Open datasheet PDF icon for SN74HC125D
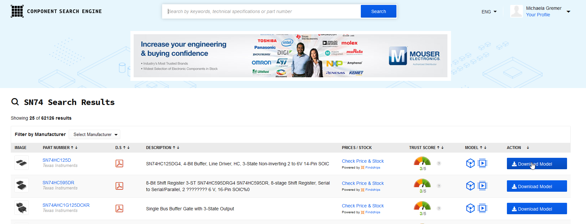Image resolution: width=586 pixels, height=224 pixels. pos(119,163)
